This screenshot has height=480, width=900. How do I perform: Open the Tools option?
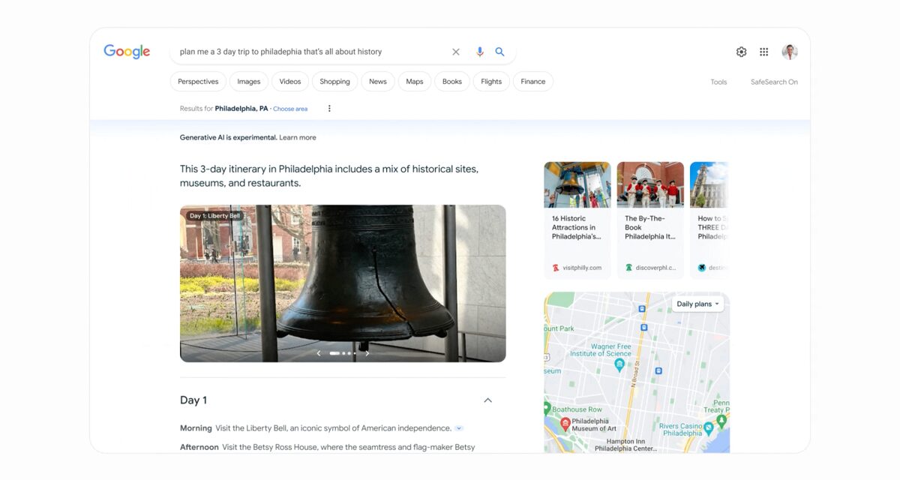718,82
